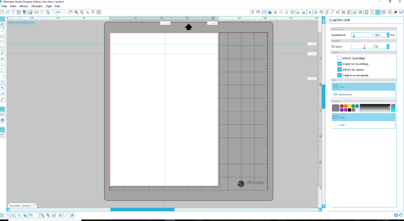Open the Objet menu

click(48, 6)
